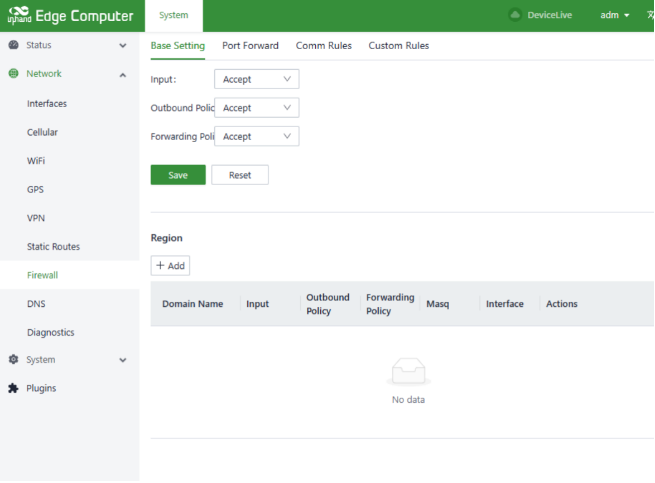Click the InHand logo icon
This screenshot has width=655, height=483.
click(x=19, y=16)
